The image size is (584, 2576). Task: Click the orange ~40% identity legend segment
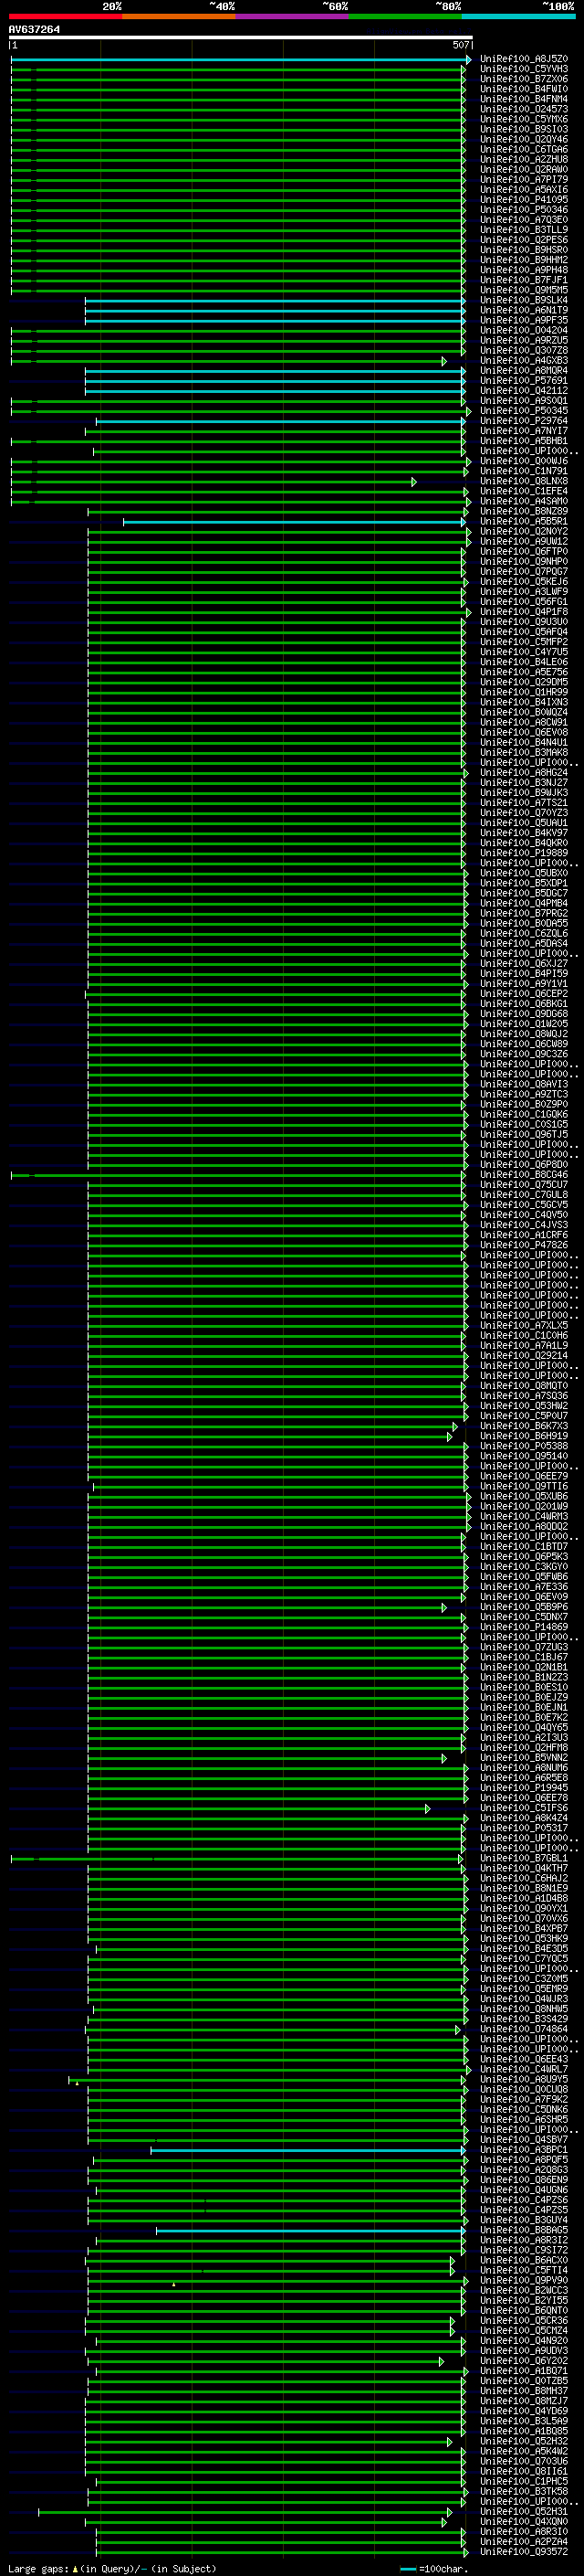[180, 16]
